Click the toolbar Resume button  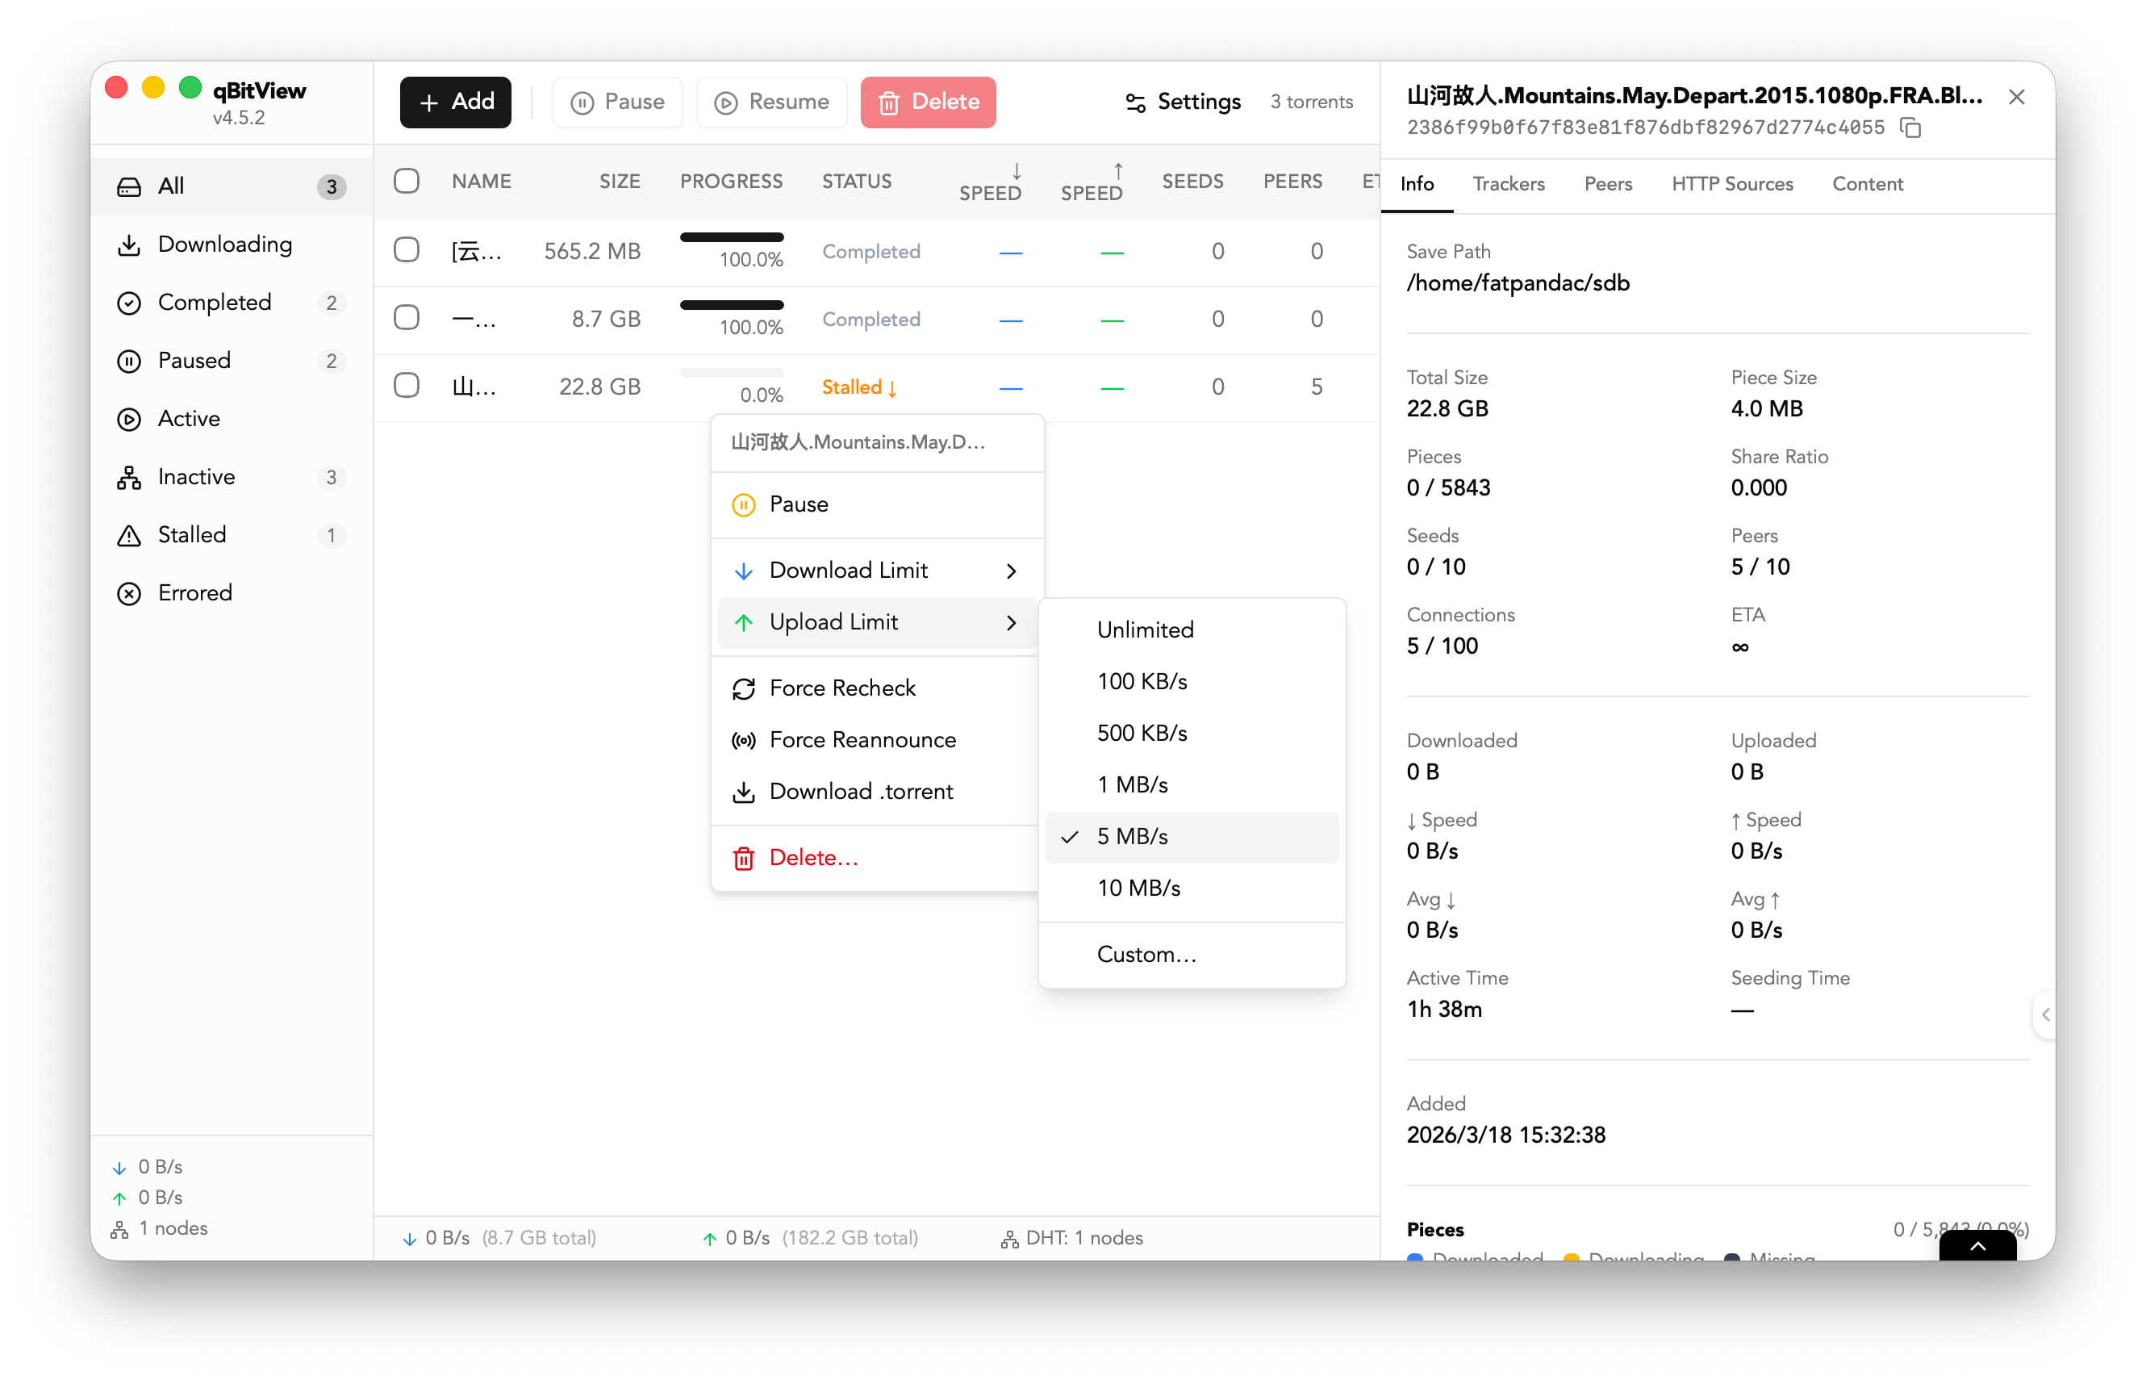[x=771, y=102]
